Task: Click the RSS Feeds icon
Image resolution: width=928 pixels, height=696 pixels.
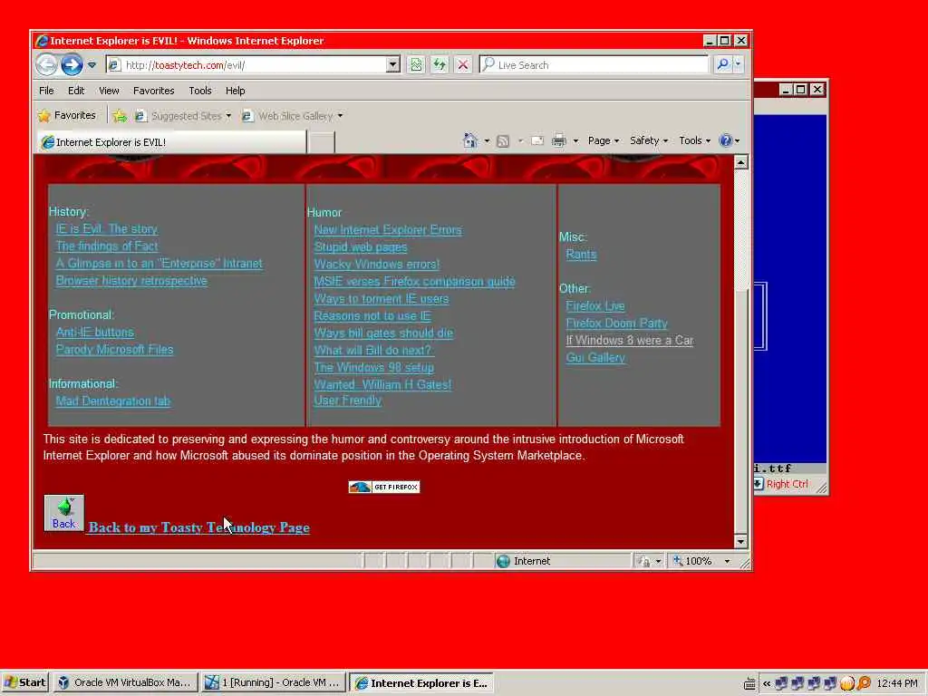Action: (x=503, y=140)
